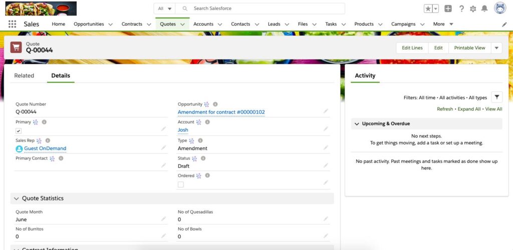The width and height of the screenshot is (513, 250).
Task: Click info icon next to Primary Contact
Action: click(61, 158)
